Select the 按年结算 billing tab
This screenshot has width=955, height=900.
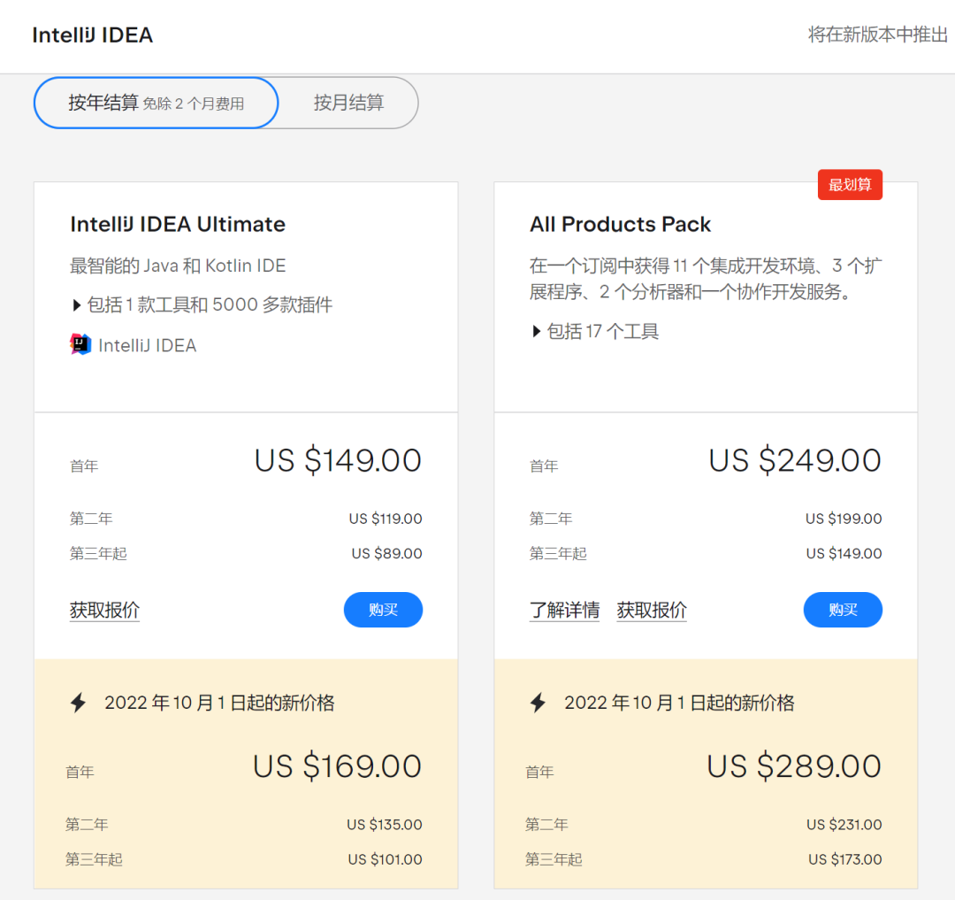[x=155, y=103]
